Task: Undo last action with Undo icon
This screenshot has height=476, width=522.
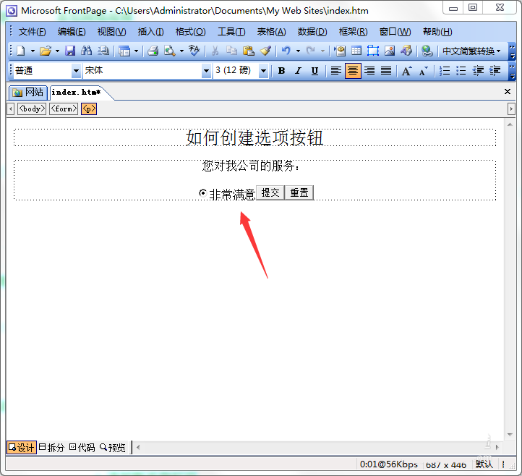Action: click(286, 51)
